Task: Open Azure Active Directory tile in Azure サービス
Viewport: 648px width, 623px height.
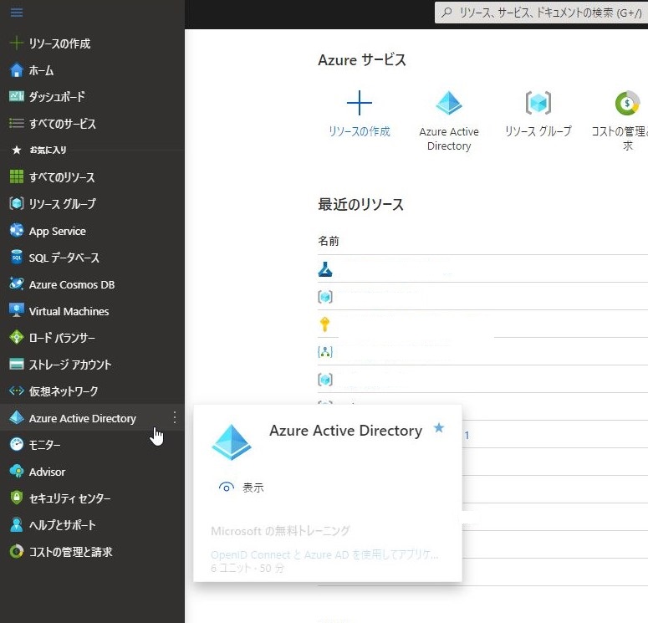Action: pos(449,121)
